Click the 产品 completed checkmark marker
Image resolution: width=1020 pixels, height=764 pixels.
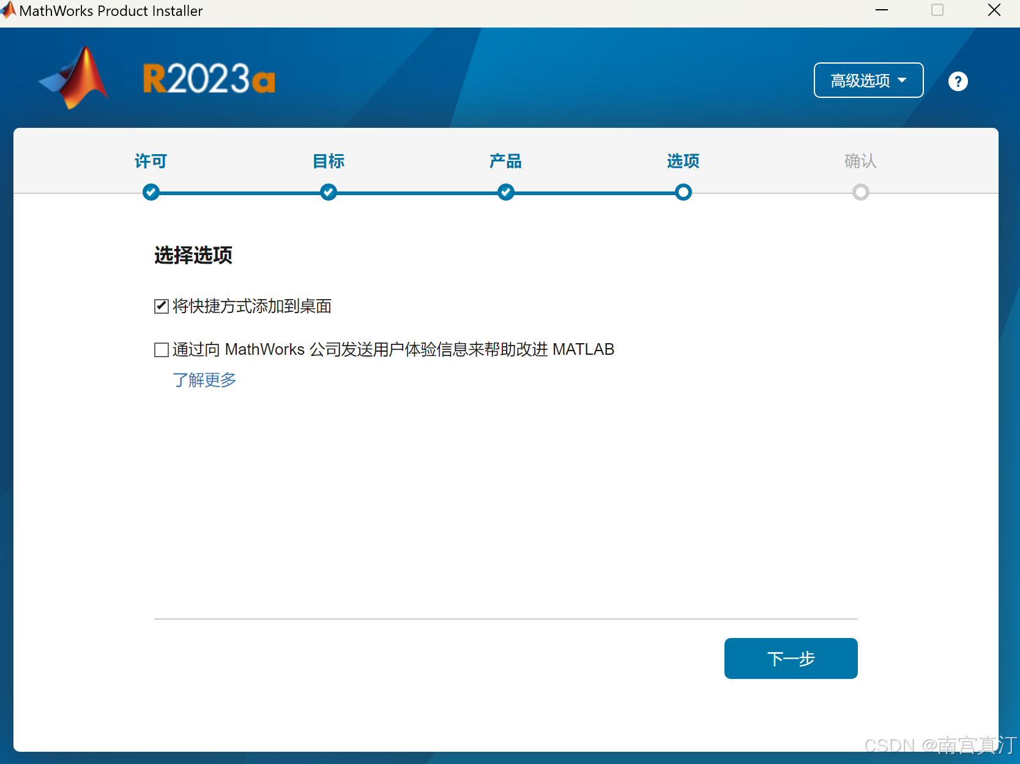(506, 192)
